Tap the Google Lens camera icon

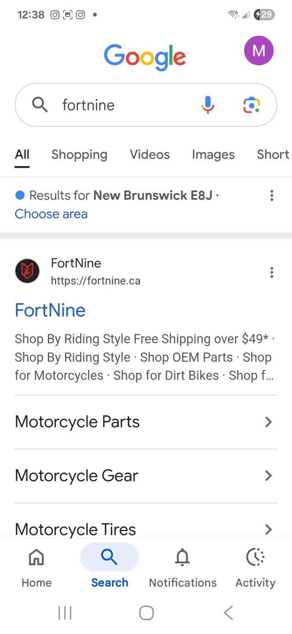(251, 105)
